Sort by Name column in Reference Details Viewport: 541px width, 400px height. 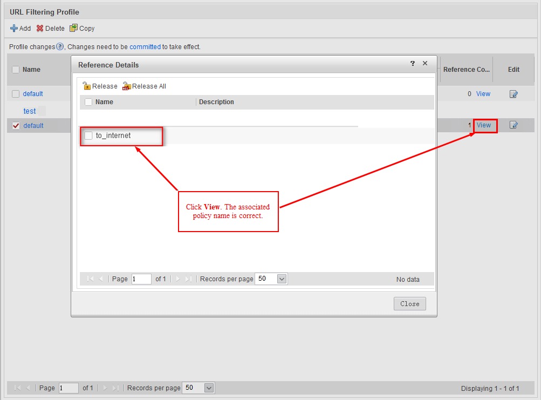click(104, 102)
